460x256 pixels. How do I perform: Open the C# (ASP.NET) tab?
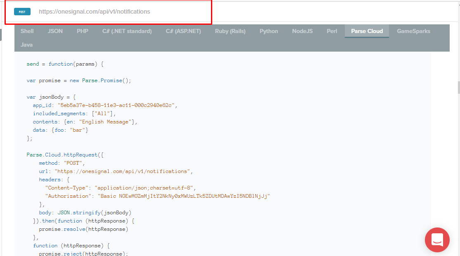183,31
